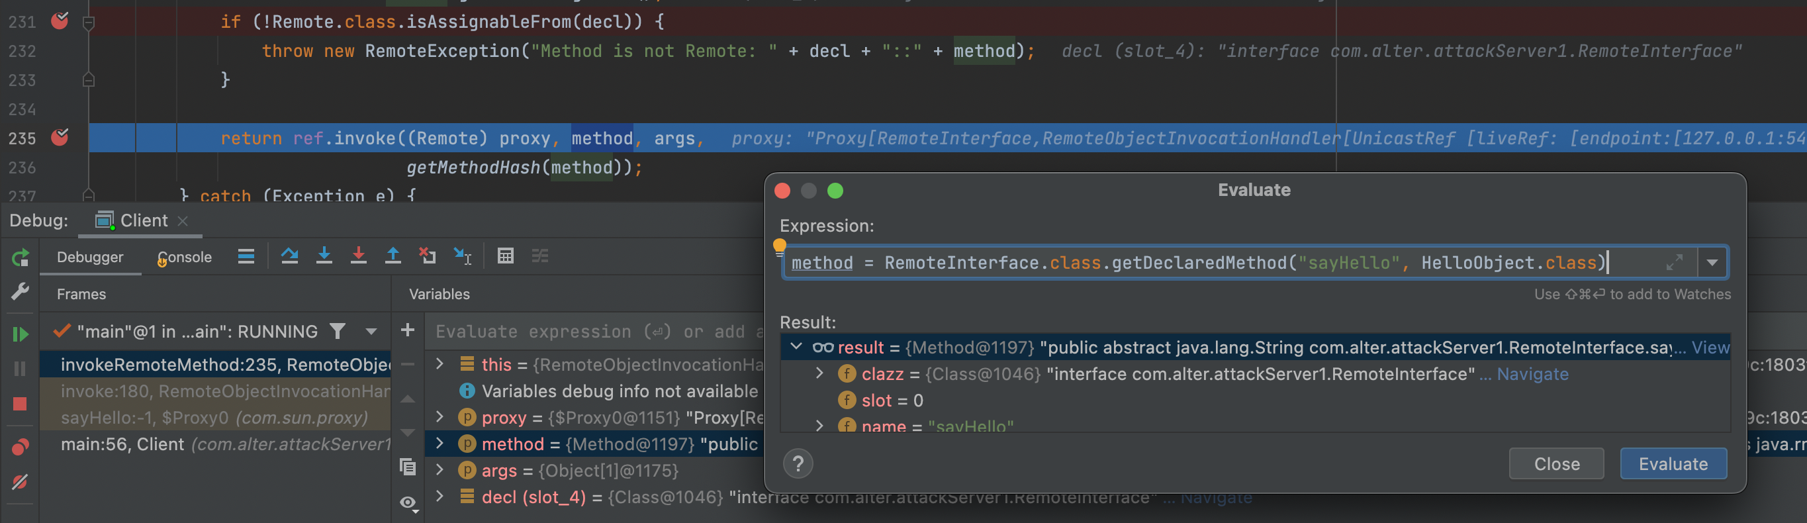Move watch down with down arrow
This screenshot has height=523, width=1807.
tap(408, 432)
